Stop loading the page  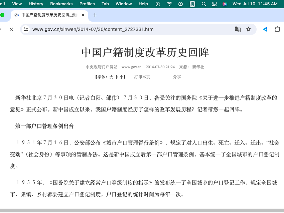(11, 29)
